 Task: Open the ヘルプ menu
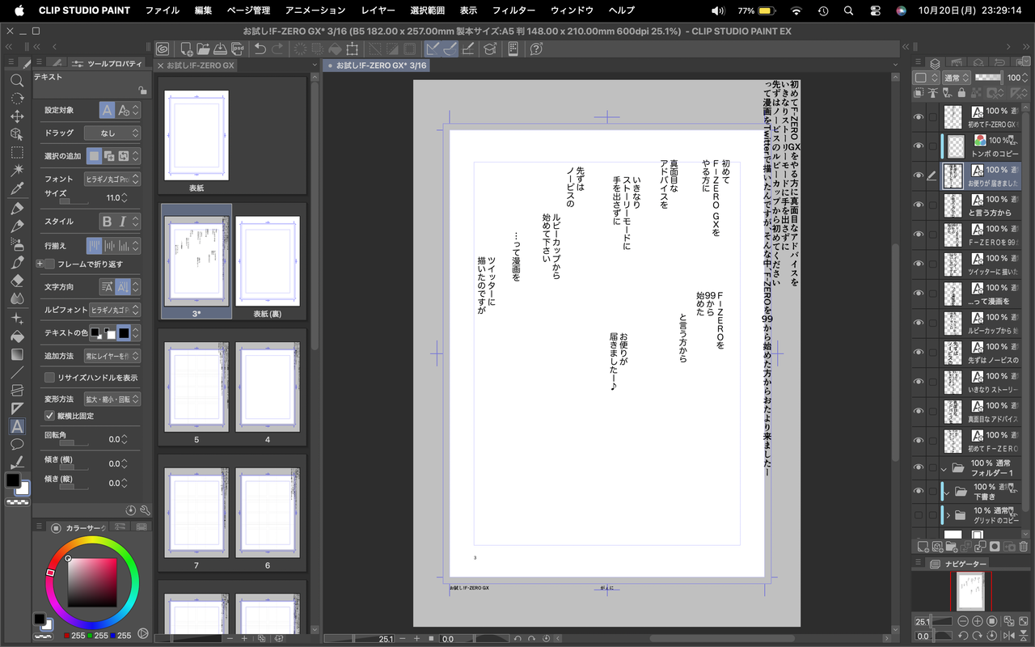pyautogui.click(x=621, y=11)
